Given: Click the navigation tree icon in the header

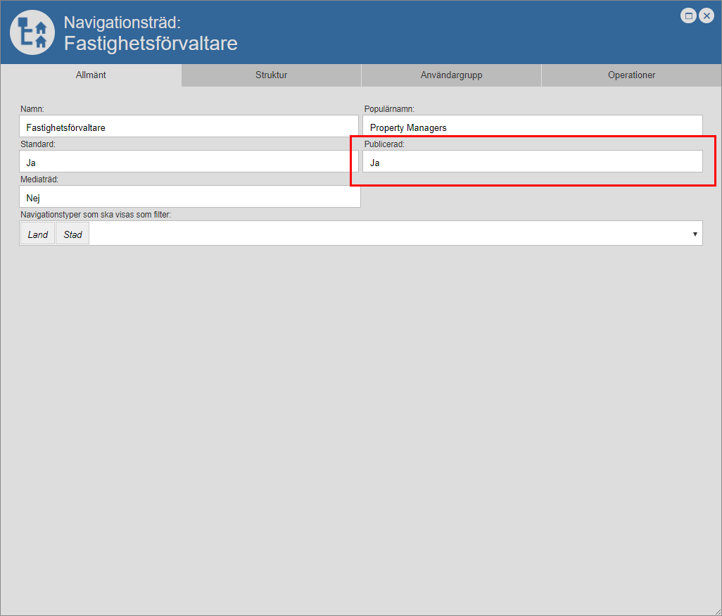Looking at the screenshot, I should coord(32,32).
